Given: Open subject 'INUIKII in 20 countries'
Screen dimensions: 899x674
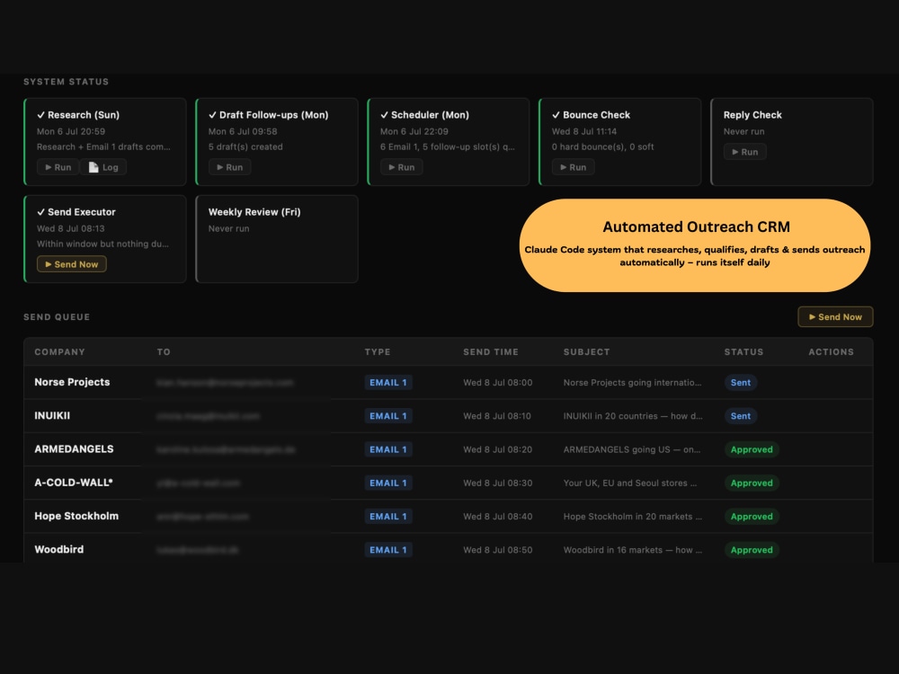Looking at the screenshot, I should click(x=633, y=416).
